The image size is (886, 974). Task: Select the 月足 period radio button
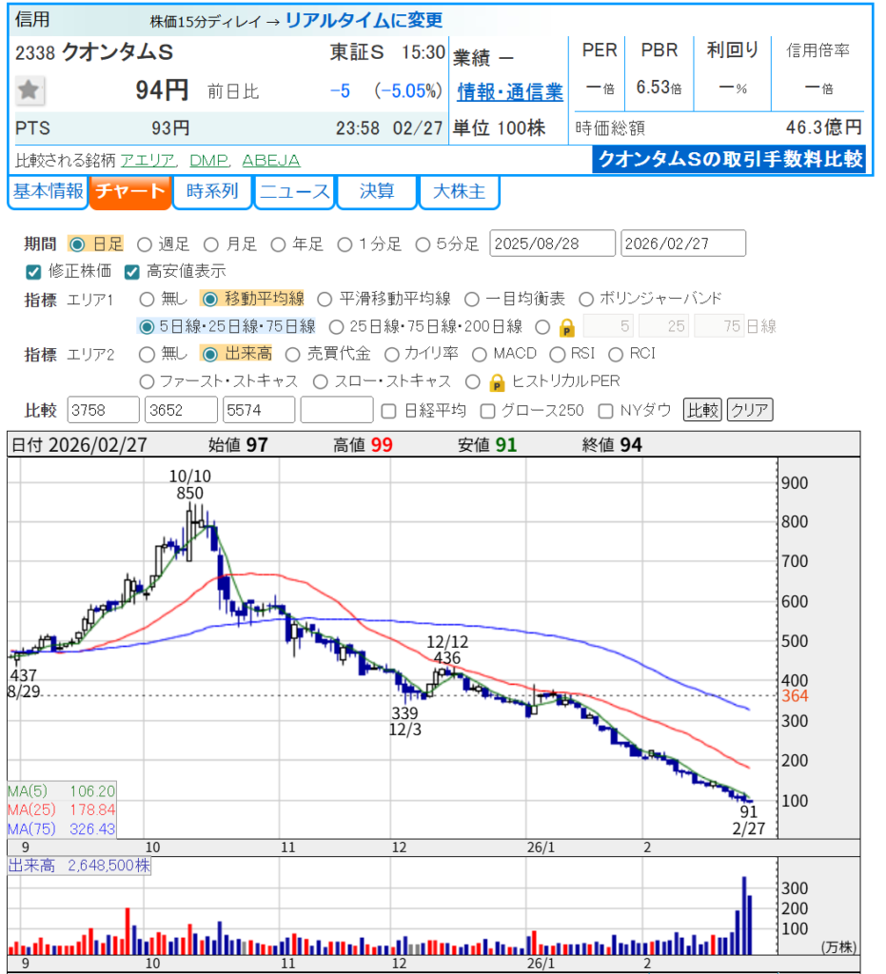pos(211,244)
